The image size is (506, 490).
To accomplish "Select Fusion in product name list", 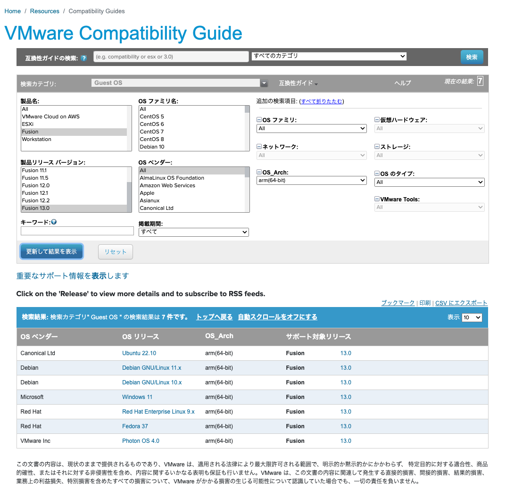I will 74,132.
